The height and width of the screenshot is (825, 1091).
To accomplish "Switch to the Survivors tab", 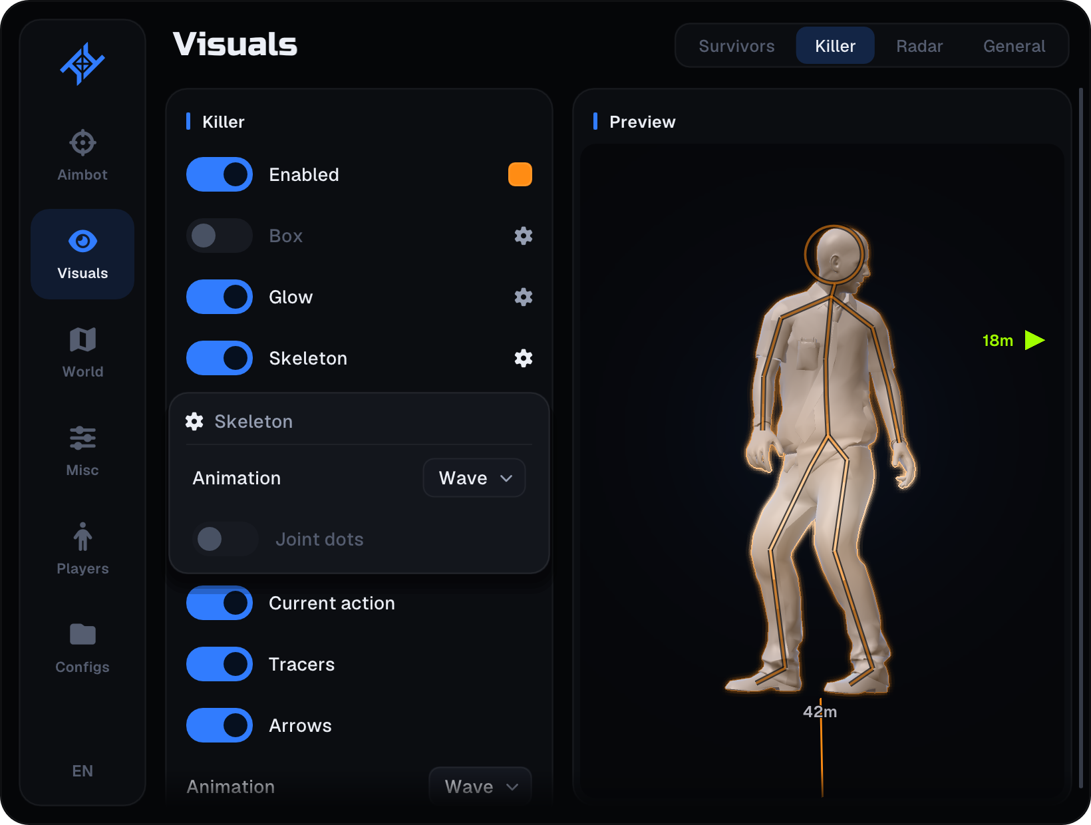I will [x=736, y=46].
